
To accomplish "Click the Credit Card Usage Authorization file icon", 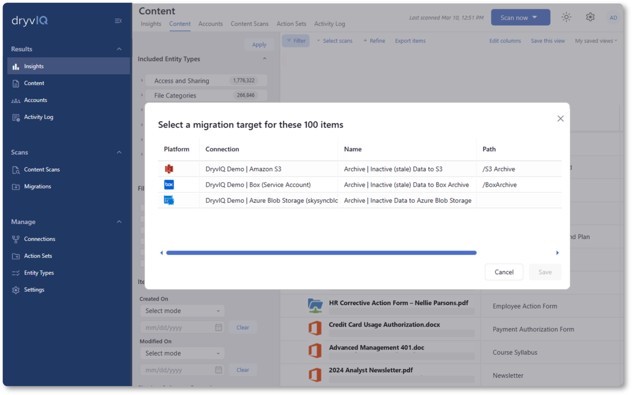I will click(x=315, y=329).
